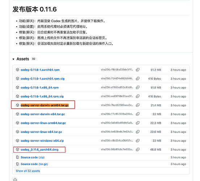Copy sha256 for codeg-server-darwin-arm64.tar.gz

(x=138, y=105)
